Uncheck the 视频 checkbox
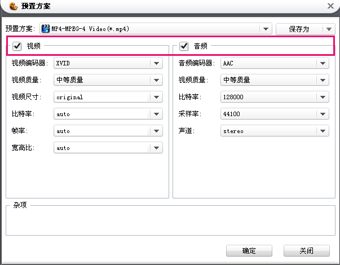This screenshot has height=265, width=340. [x=17, y=46]
